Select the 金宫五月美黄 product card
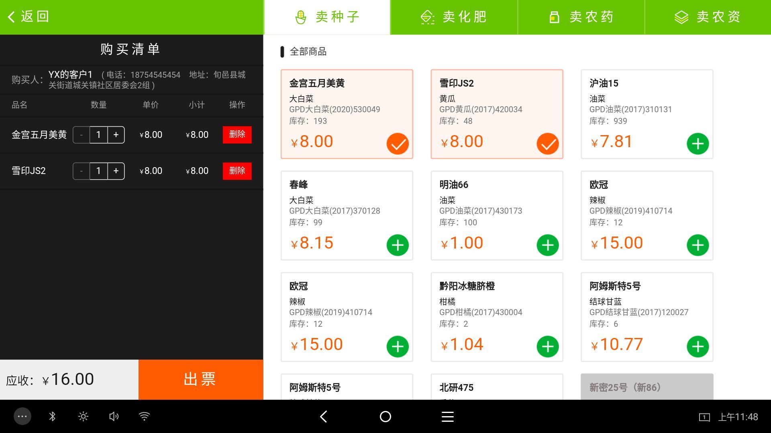 coord(347,114)
